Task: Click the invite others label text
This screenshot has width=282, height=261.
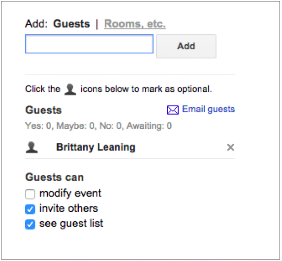Action: pyautogui.click(x=69, y=208)
